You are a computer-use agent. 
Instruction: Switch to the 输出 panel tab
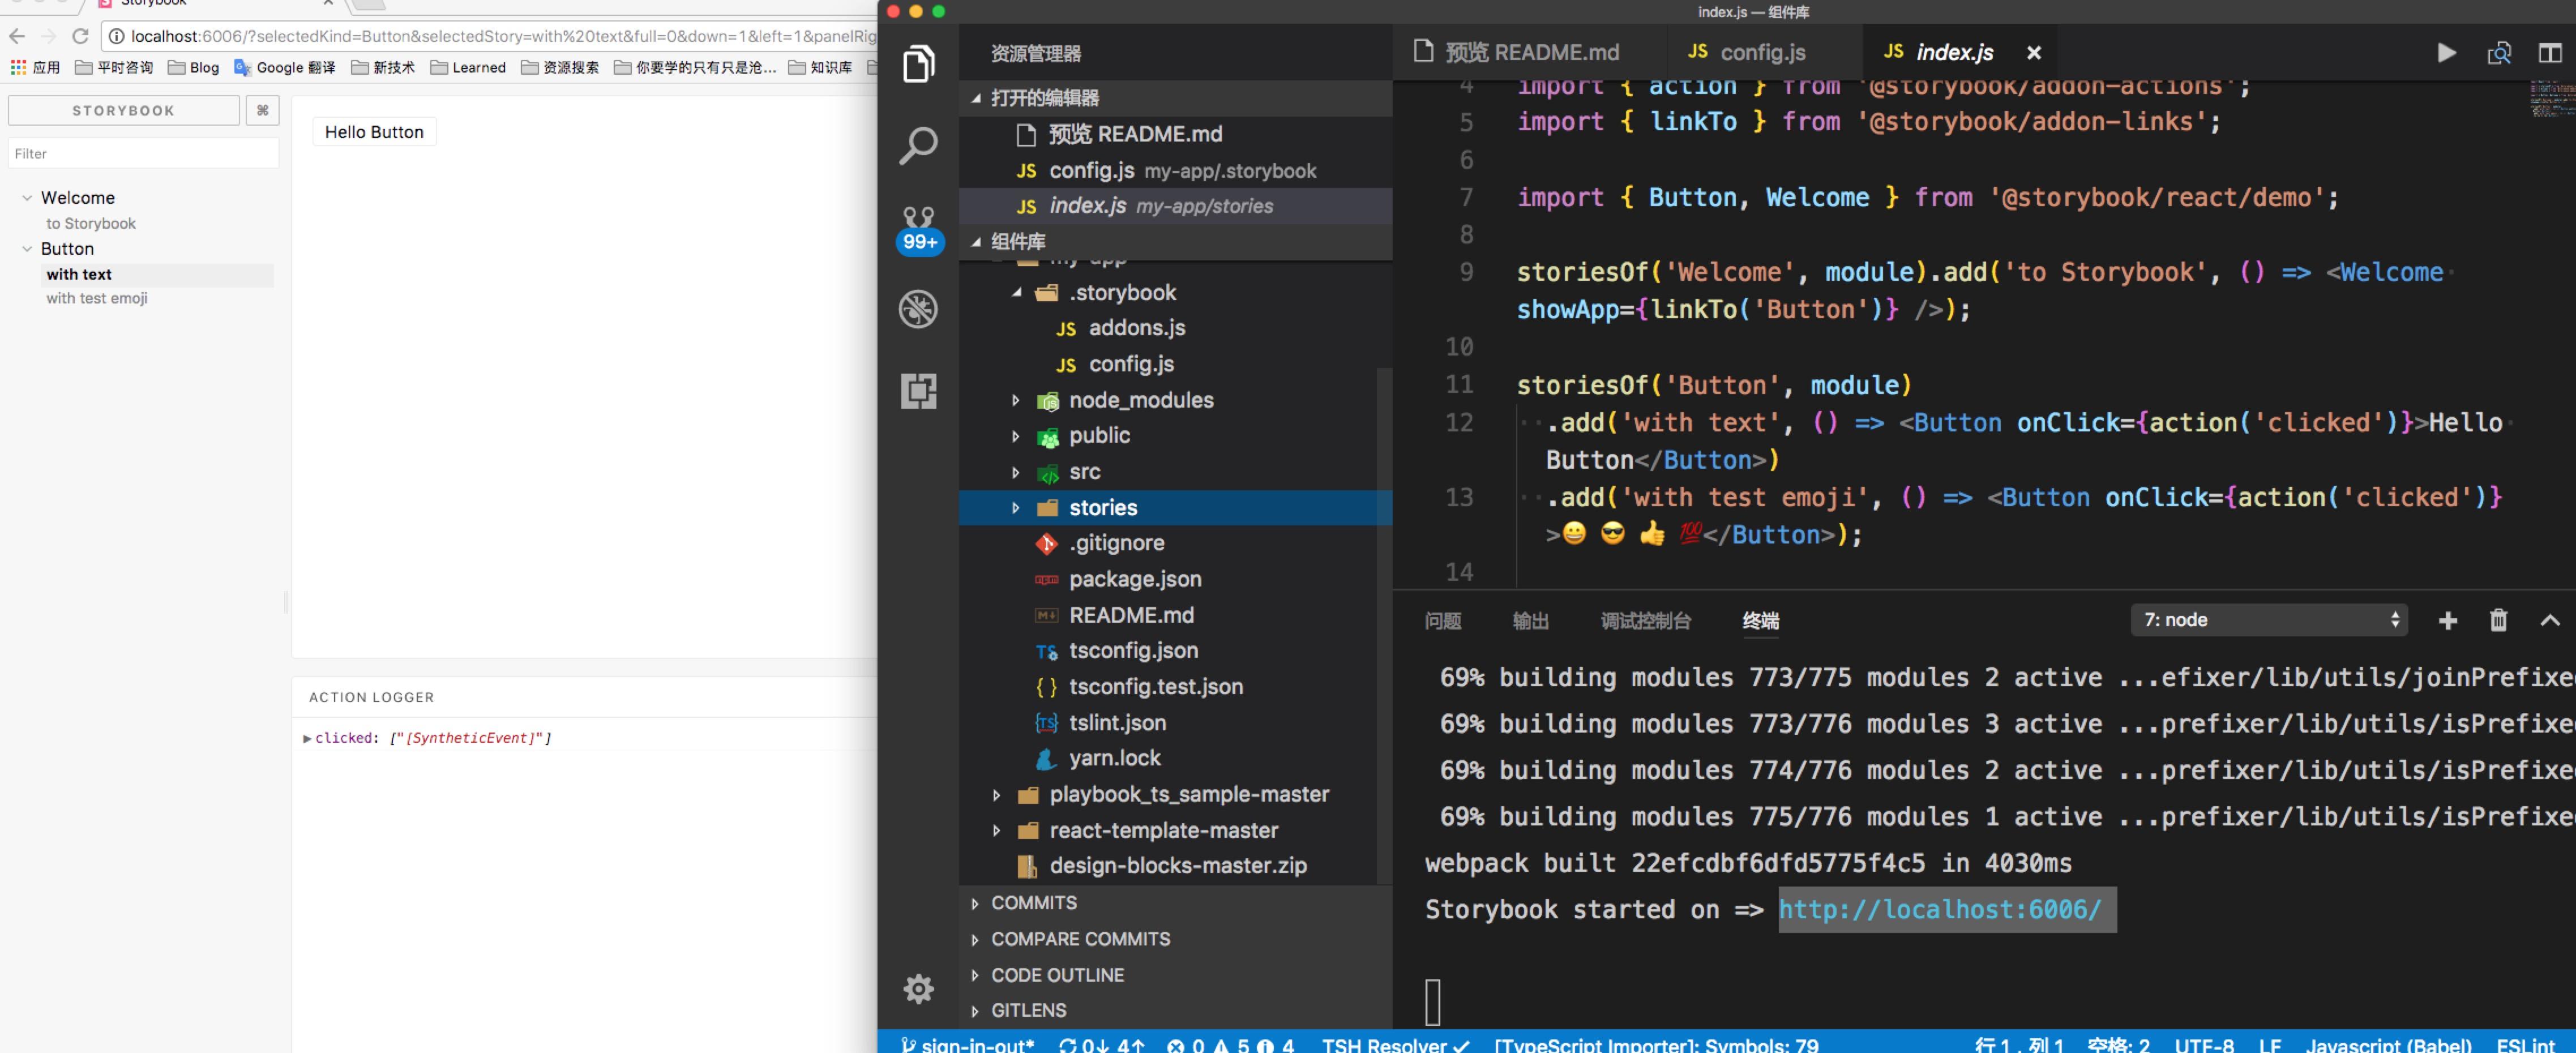(1530, 621)
